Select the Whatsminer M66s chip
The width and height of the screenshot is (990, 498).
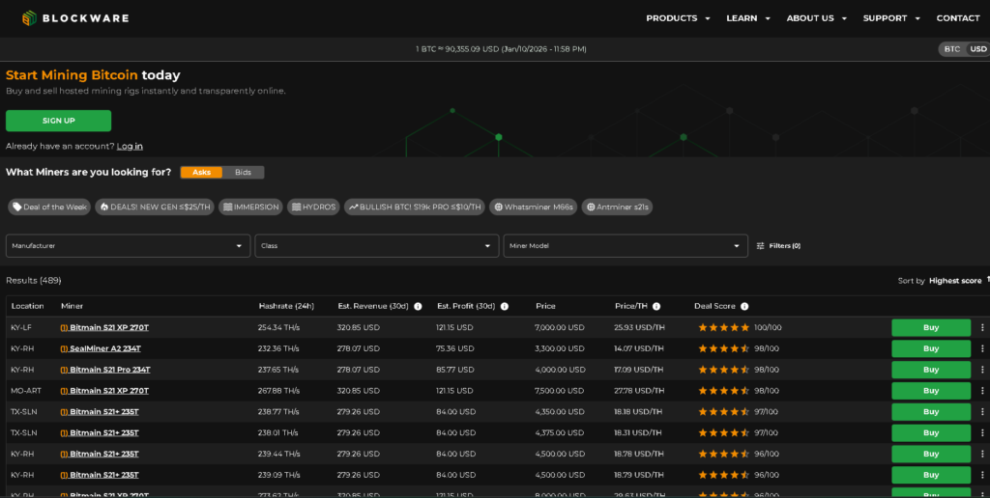(x=534, y=207)
